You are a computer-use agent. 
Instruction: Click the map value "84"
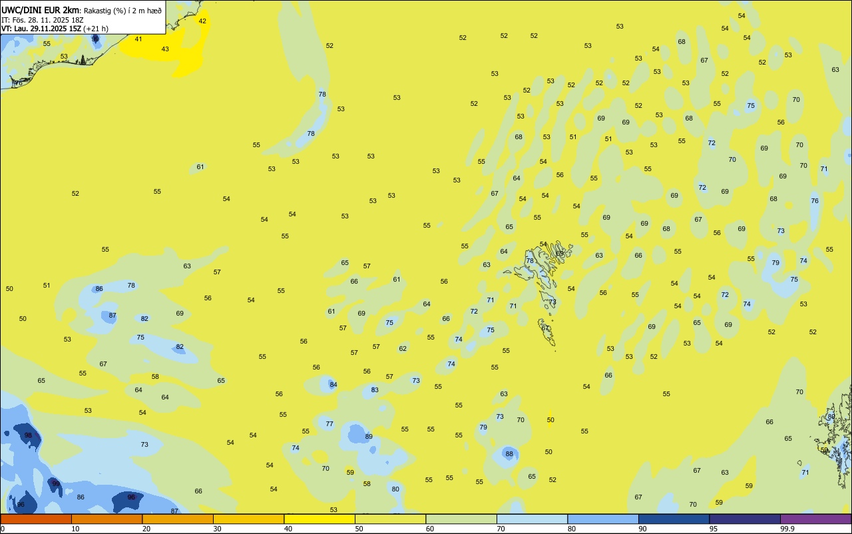tap(333, 384)
